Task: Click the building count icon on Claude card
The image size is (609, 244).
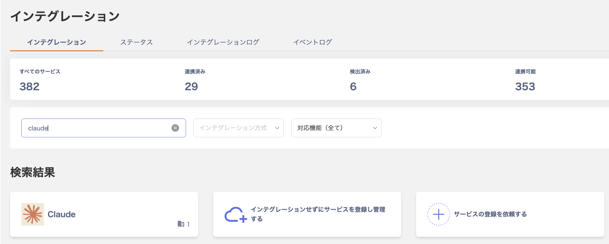Action: pyautogui.click(x=181, y=224)
